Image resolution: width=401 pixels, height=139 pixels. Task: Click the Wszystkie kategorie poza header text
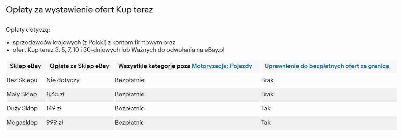point(154,66)
